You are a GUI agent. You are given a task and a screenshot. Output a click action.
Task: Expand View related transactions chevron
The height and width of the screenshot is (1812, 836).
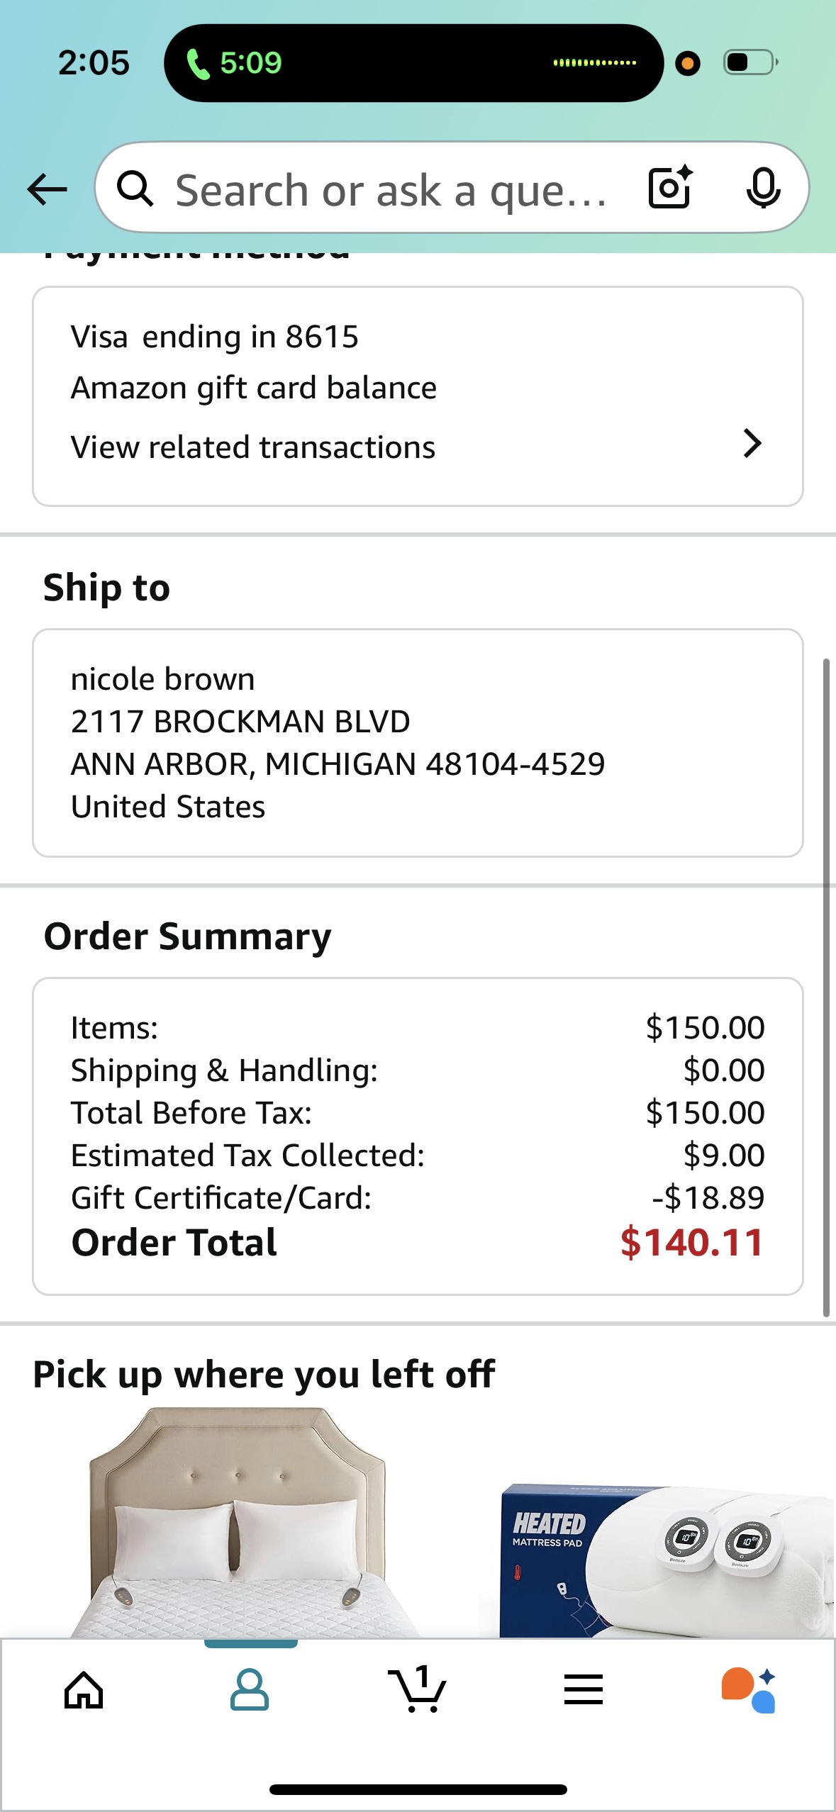(752, 444)
